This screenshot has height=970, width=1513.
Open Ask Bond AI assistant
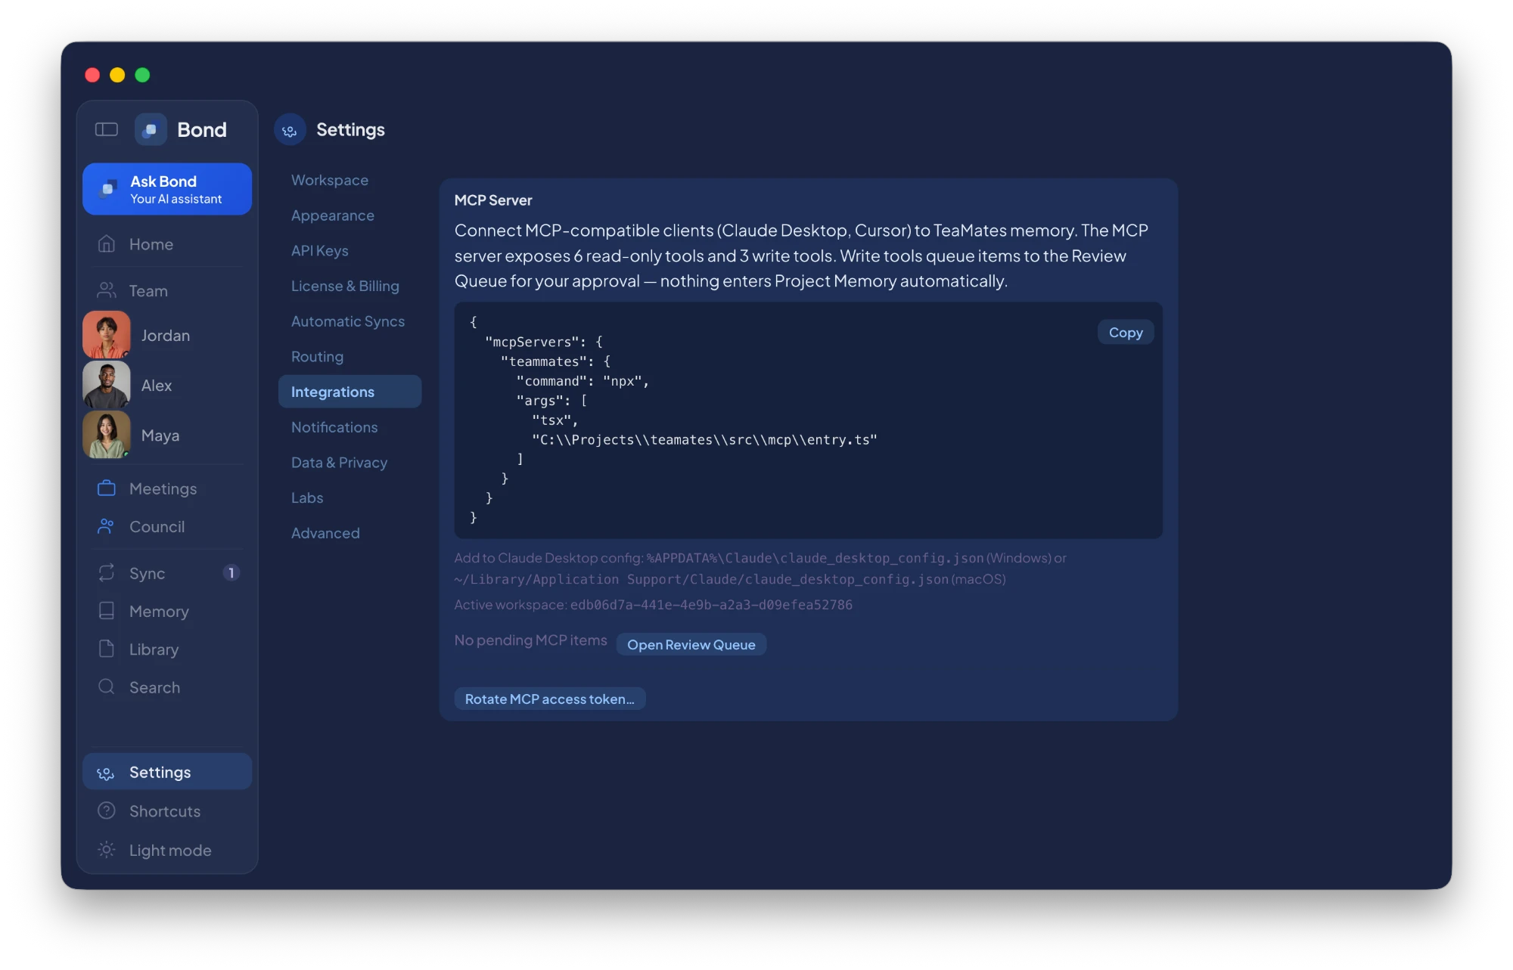pos(167,189)
